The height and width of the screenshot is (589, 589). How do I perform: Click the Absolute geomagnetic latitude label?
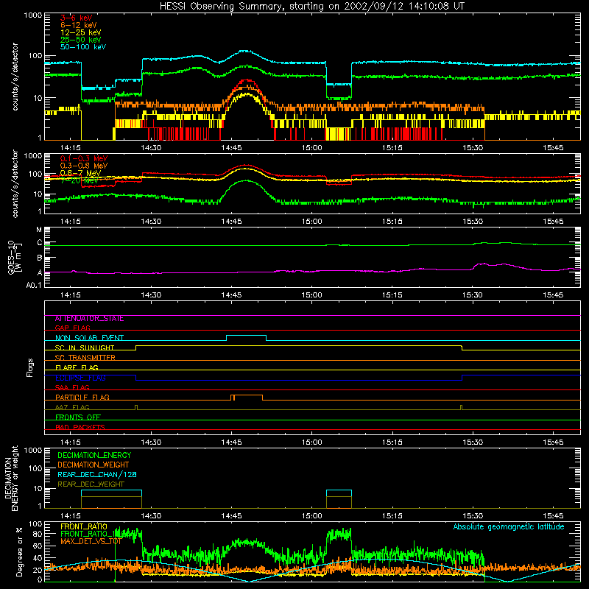509,527
